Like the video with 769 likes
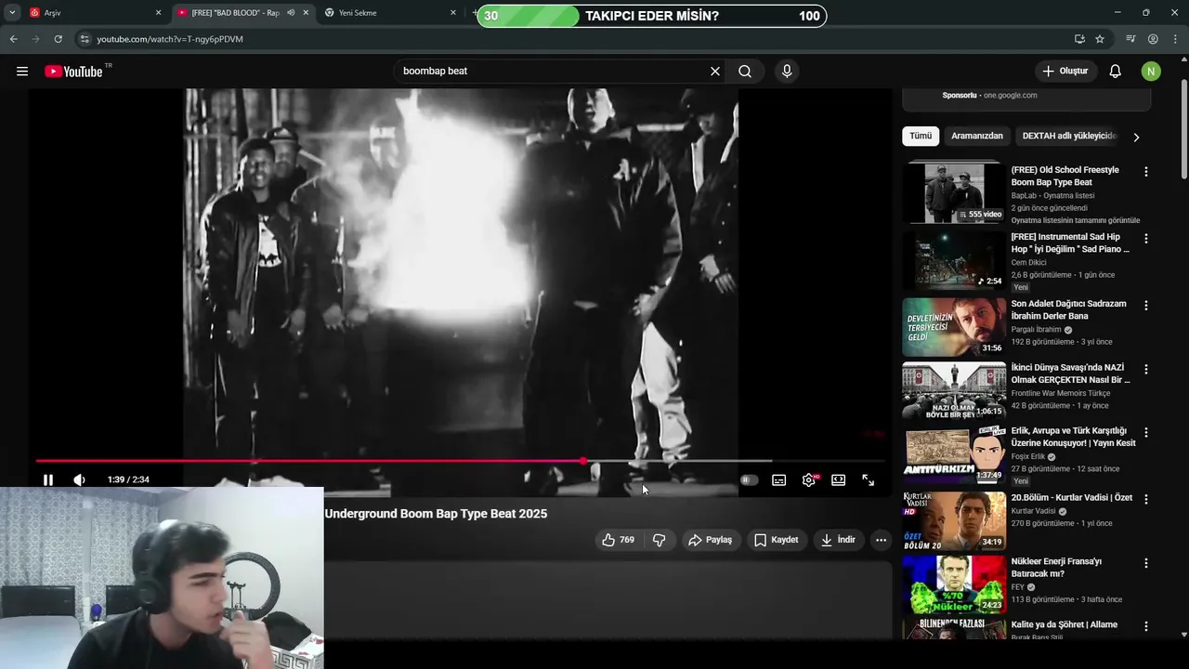This screenshot has height=669, width=1189. pyautogui.click(x=618, y=540)
